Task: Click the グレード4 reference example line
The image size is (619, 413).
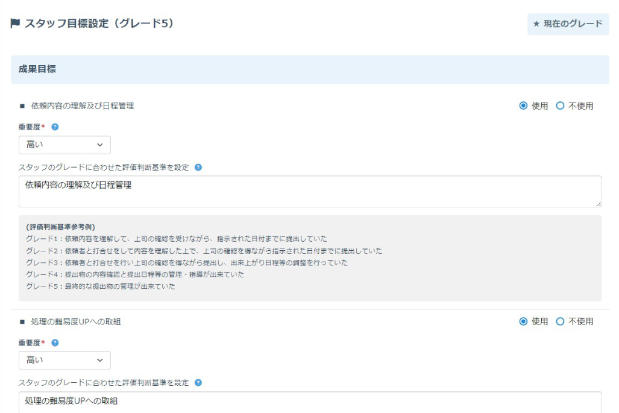Action: click(135, 274)
